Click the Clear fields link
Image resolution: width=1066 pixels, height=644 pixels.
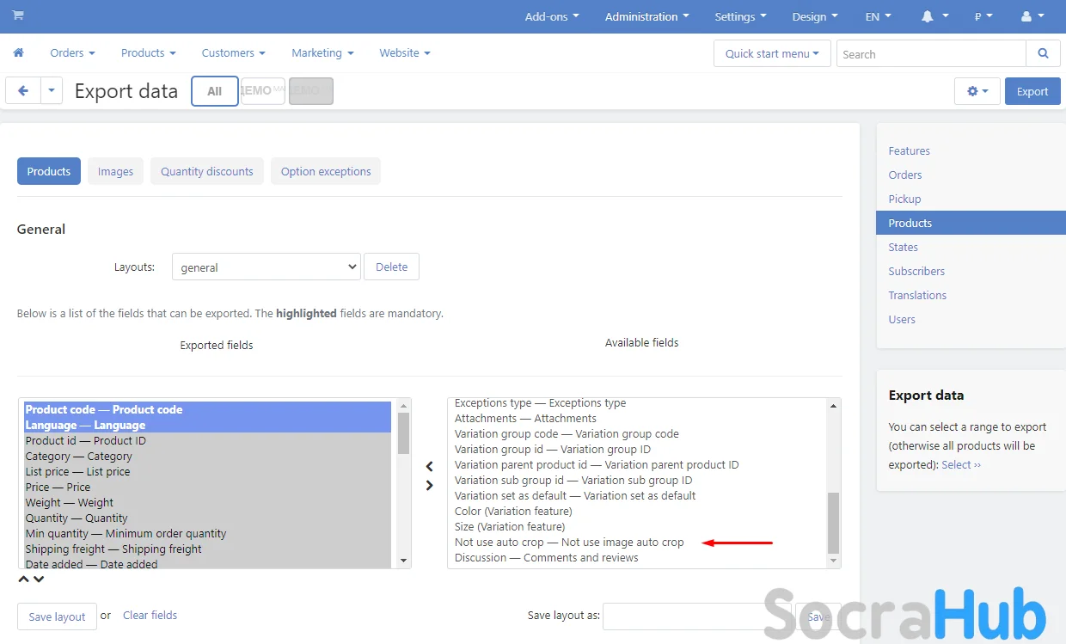pos(150,615)
